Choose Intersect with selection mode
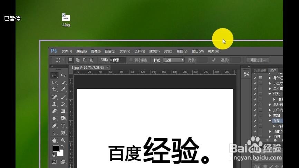The width and height of the screenshot is (299, 168). pos(91,60)
